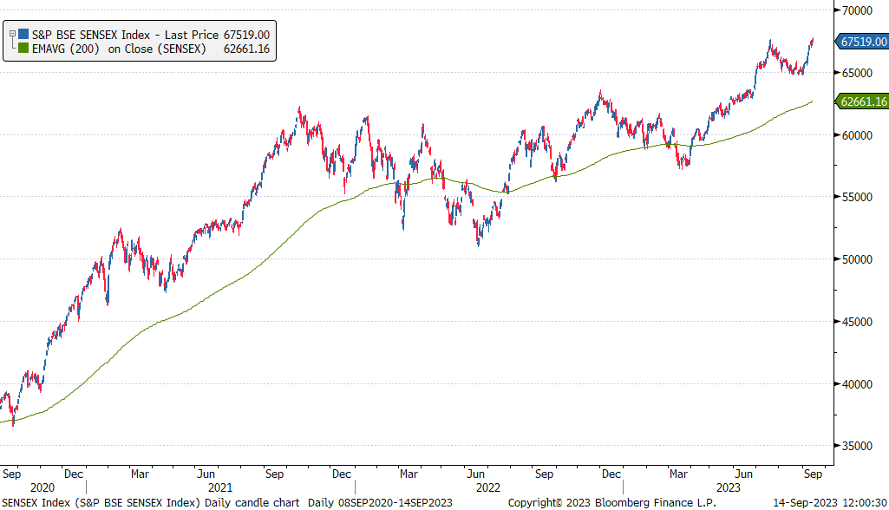Click the 'Daily candle chart' footer text

pos(252,502)
